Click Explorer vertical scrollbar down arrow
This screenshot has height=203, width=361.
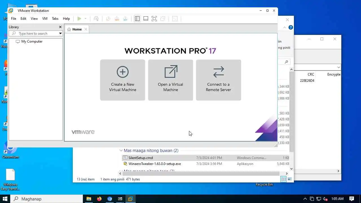(292, 169)
